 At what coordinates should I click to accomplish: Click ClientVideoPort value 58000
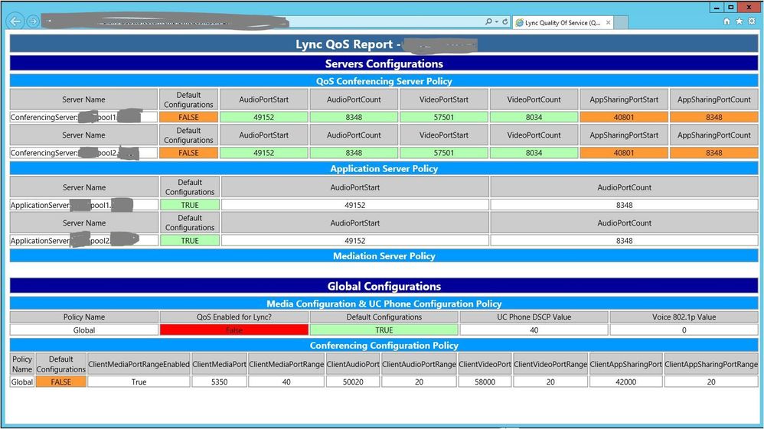tap(485, 382)
